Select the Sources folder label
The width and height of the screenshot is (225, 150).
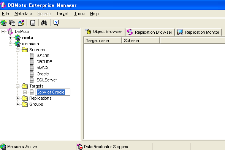(x=37, y=50)
